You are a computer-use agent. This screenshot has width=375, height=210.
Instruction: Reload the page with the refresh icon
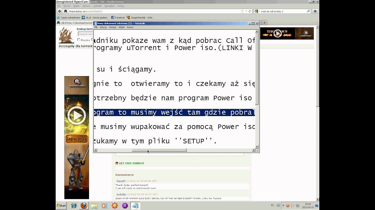click(250, 11)
